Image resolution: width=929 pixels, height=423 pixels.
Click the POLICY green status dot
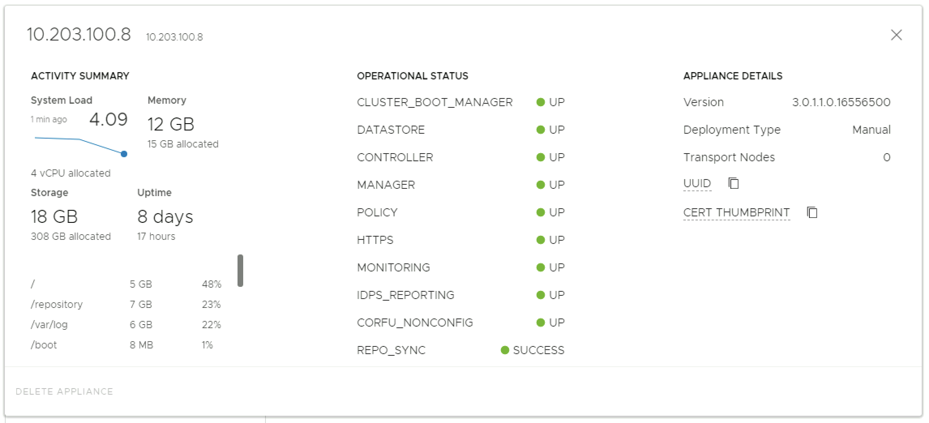click(540, 212)
